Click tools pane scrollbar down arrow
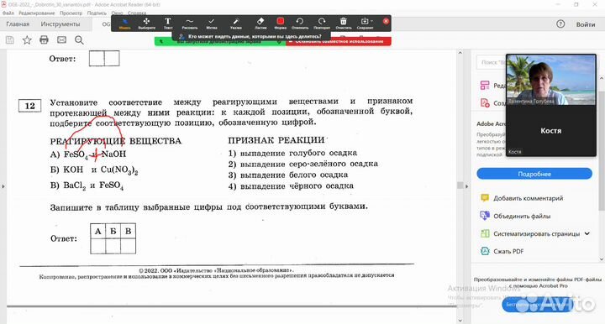The width and height of the screenshot is (605, 324). pyautogui.click(x=602, y=259)
